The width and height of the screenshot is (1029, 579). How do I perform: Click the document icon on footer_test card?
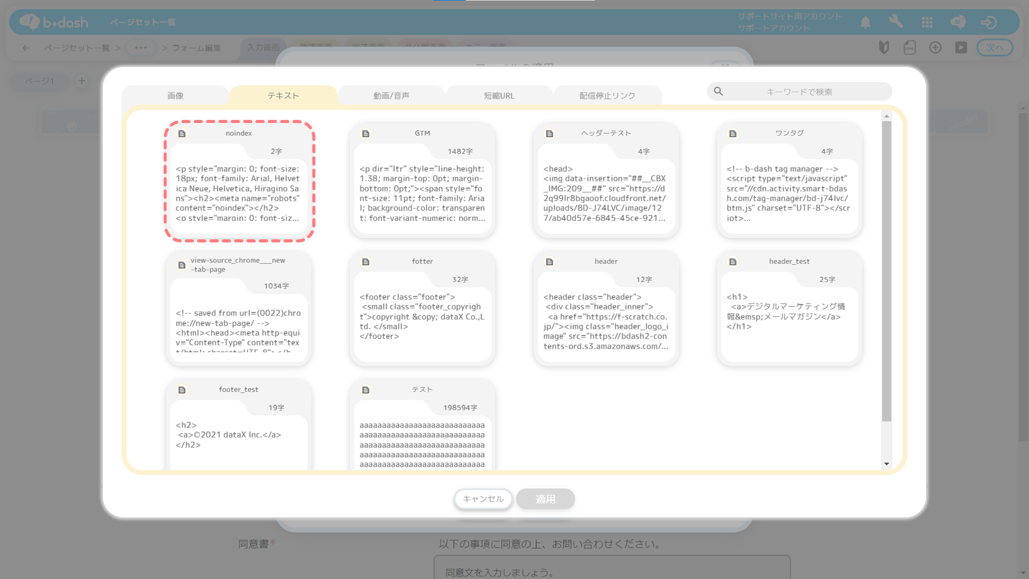182,390
